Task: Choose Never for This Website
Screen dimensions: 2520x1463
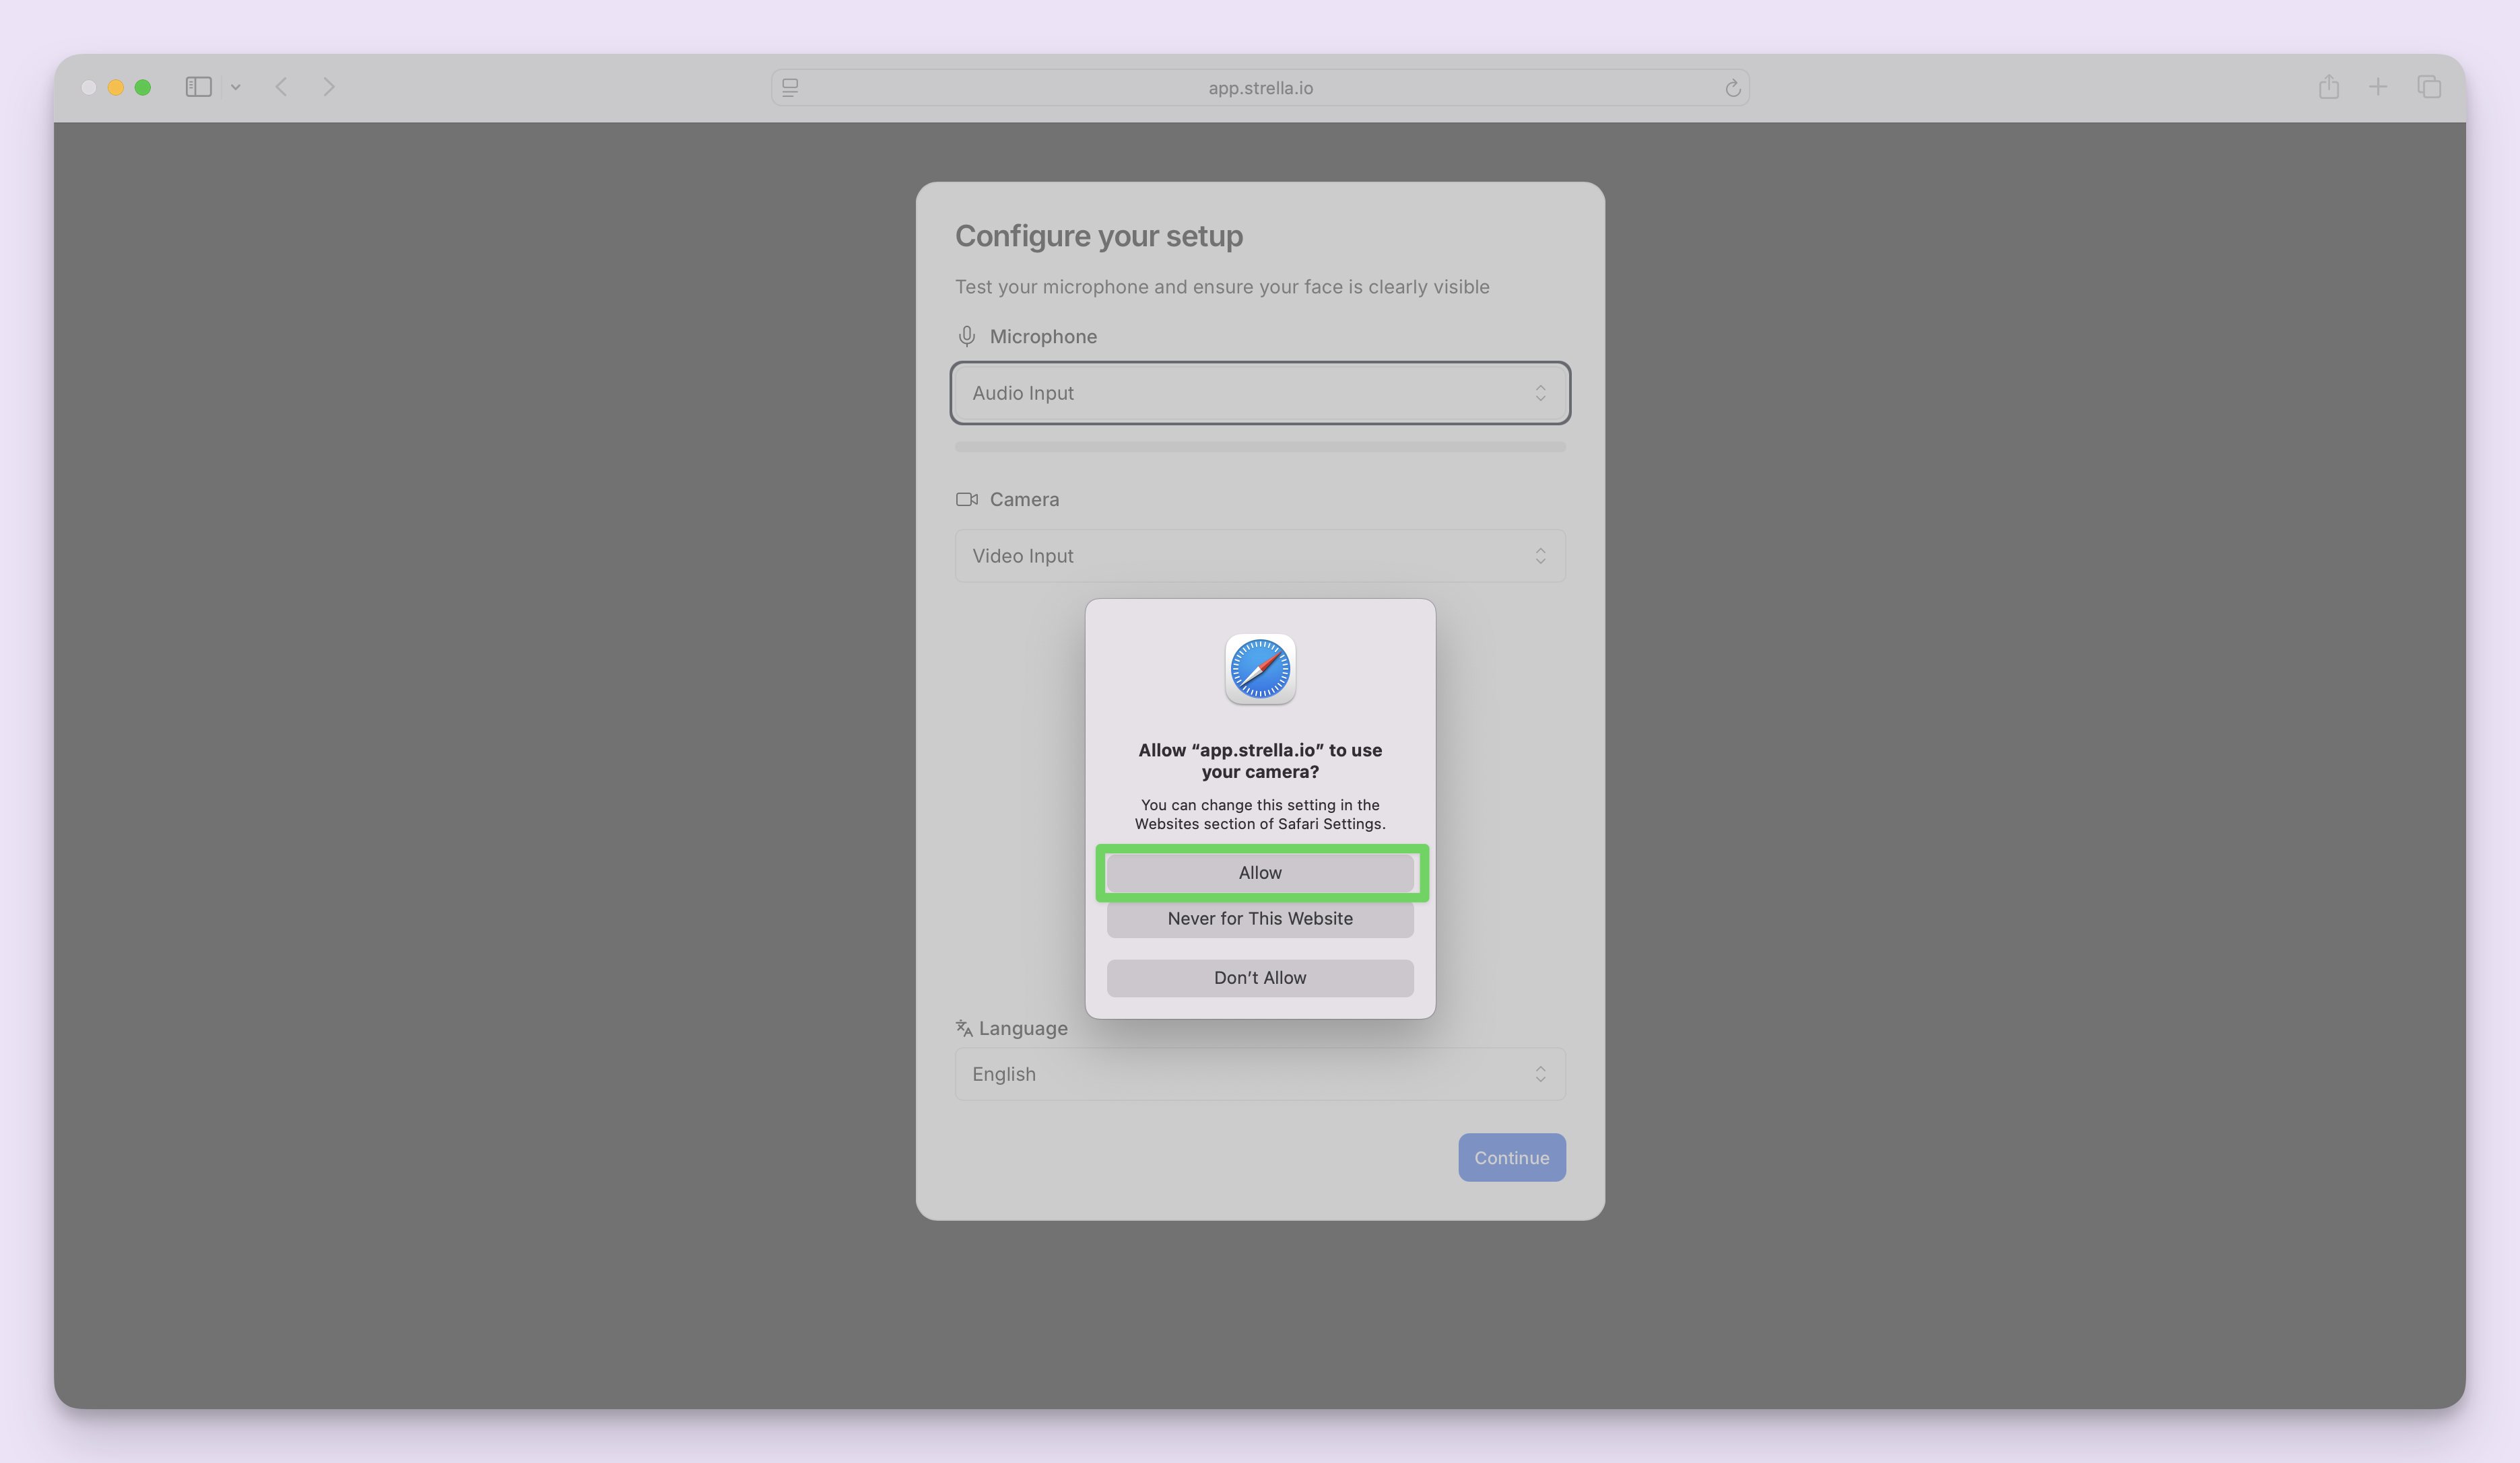Action: click(x=1260, y=919)
